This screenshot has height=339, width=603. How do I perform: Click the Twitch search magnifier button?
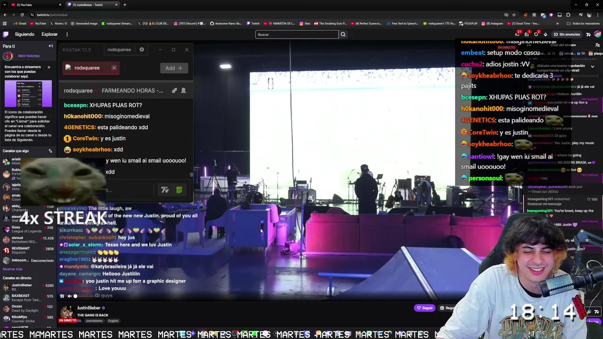tap(343, 34)
